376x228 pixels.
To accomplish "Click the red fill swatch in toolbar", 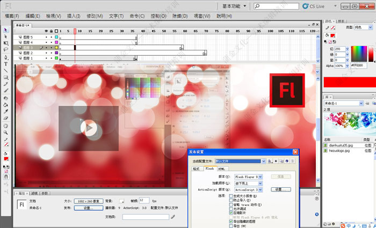I will pyautogui.click(x=6, y=159).
